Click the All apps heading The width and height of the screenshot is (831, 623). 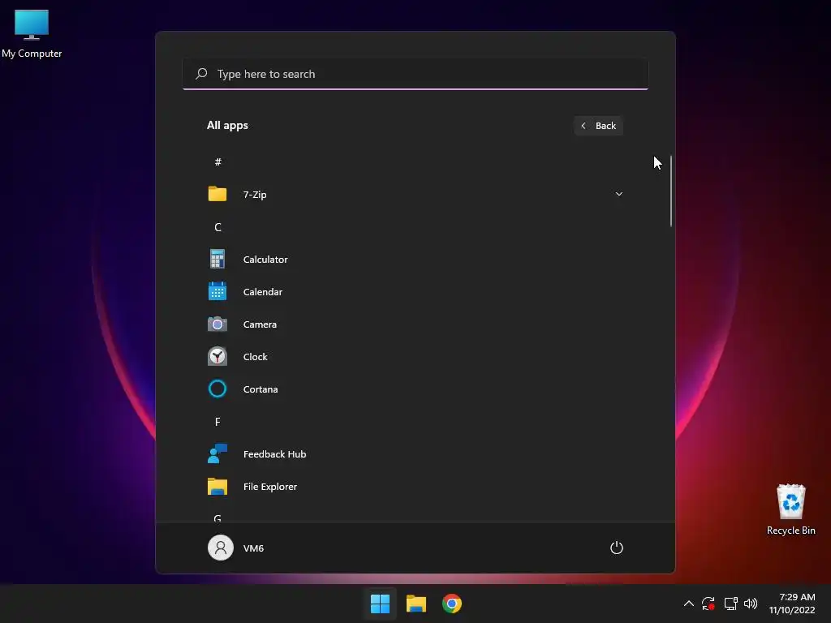coord(227,126)
